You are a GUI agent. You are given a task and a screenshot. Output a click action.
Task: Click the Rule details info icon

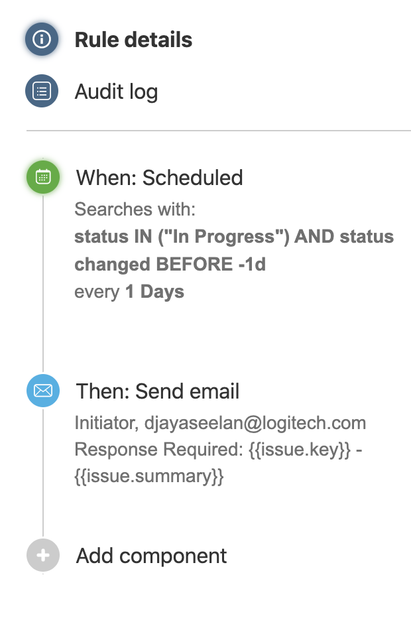tap(42, 38)
